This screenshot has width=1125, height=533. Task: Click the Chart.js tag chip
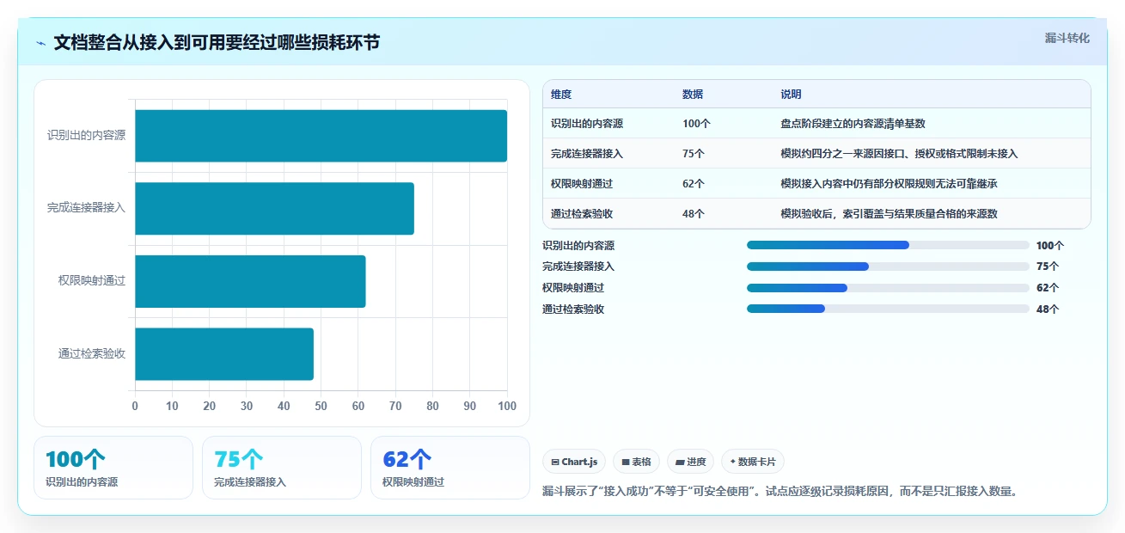point(573,462)
